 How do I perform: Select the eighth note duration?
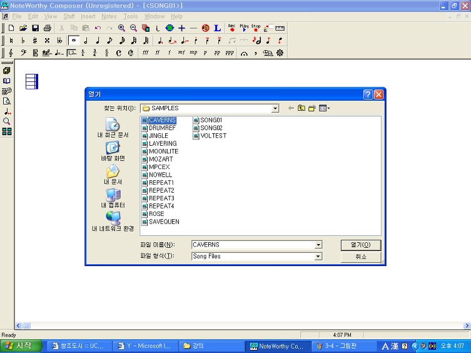coord(109,40)
